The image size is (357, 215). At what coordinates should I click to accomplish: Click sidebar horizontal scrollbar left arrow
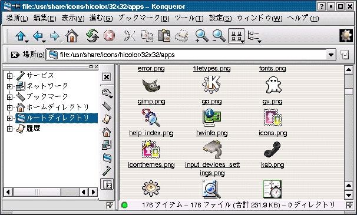coord(8,192)
